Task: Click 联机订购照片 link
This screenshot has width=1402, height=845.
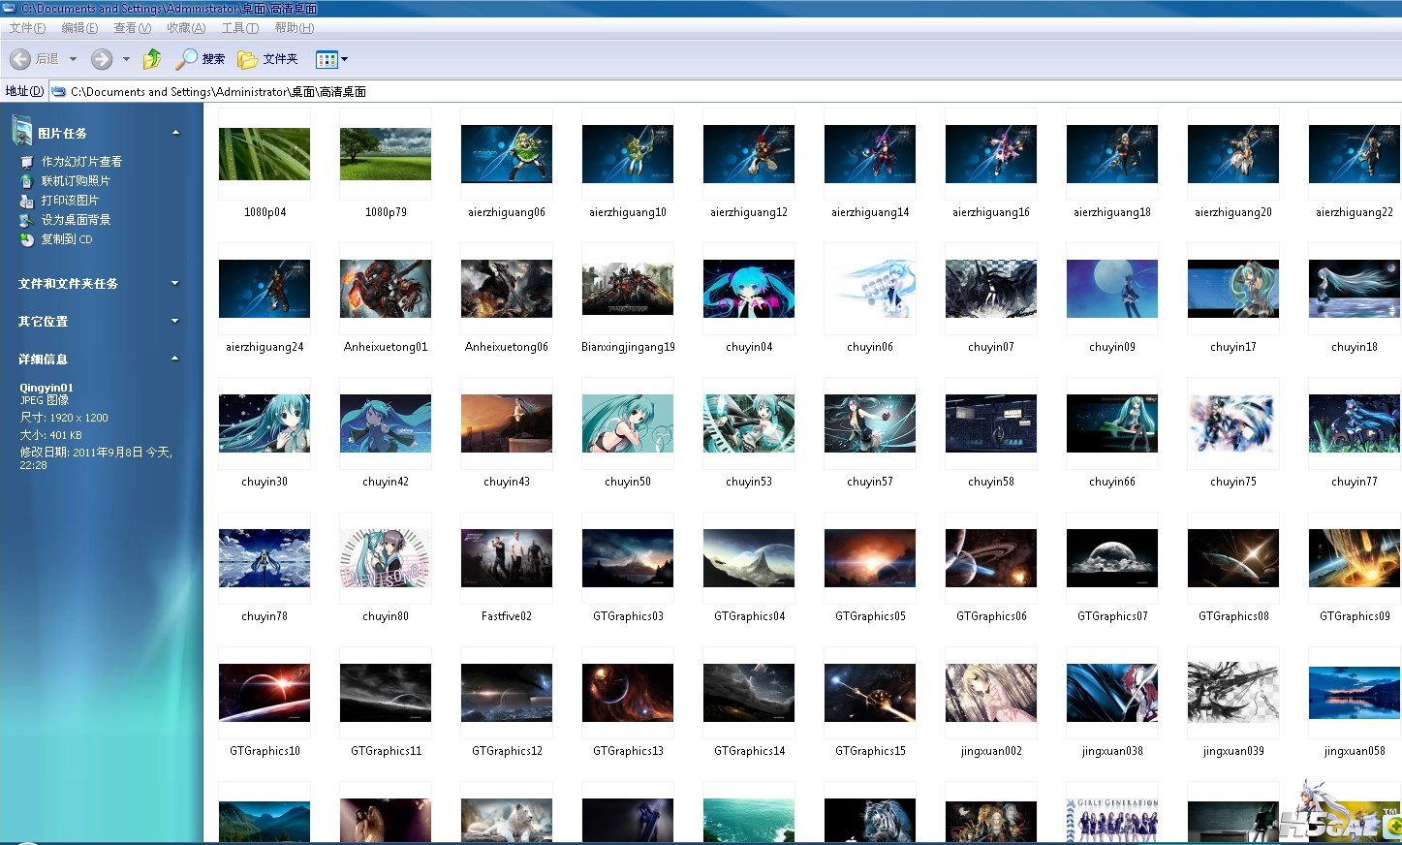Action: (x=76, y=181)
